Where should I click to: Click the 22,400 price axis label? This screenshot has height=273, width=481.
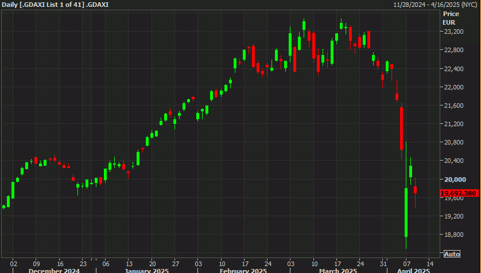pos(453,69)
